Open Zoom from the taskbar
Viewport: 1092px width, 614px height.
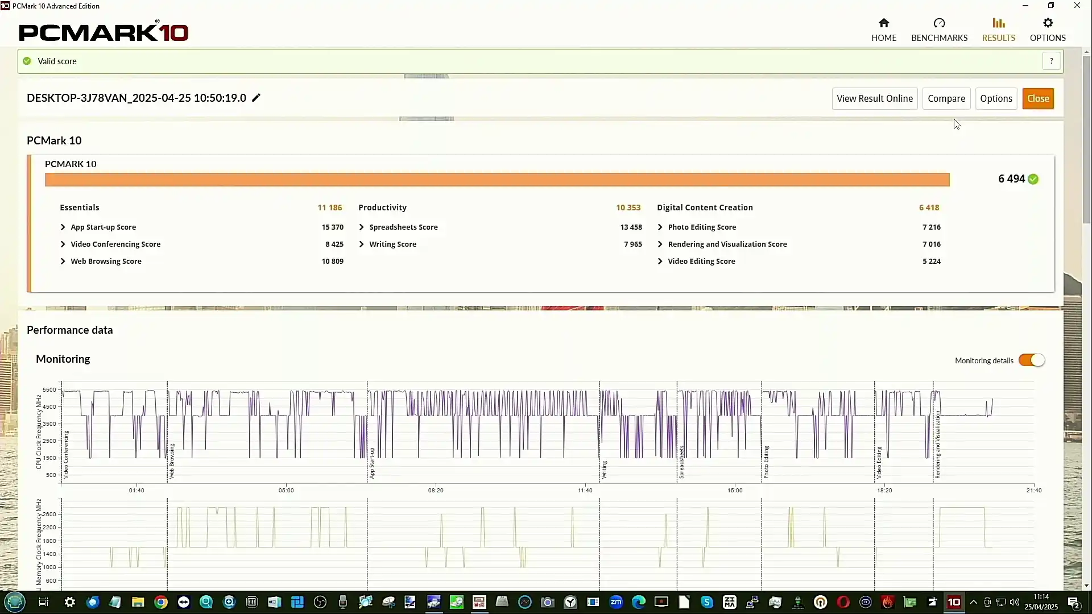tap(616, 602)
